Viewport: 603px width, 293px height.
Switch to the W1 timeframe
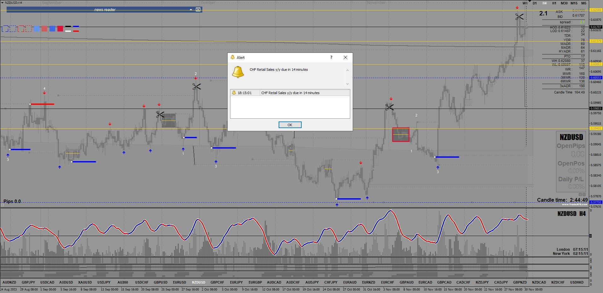point(525,3)
